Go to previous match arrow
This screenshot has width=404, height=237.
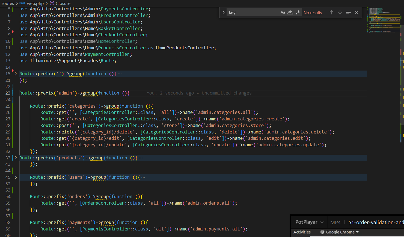(x=331, y=13)
